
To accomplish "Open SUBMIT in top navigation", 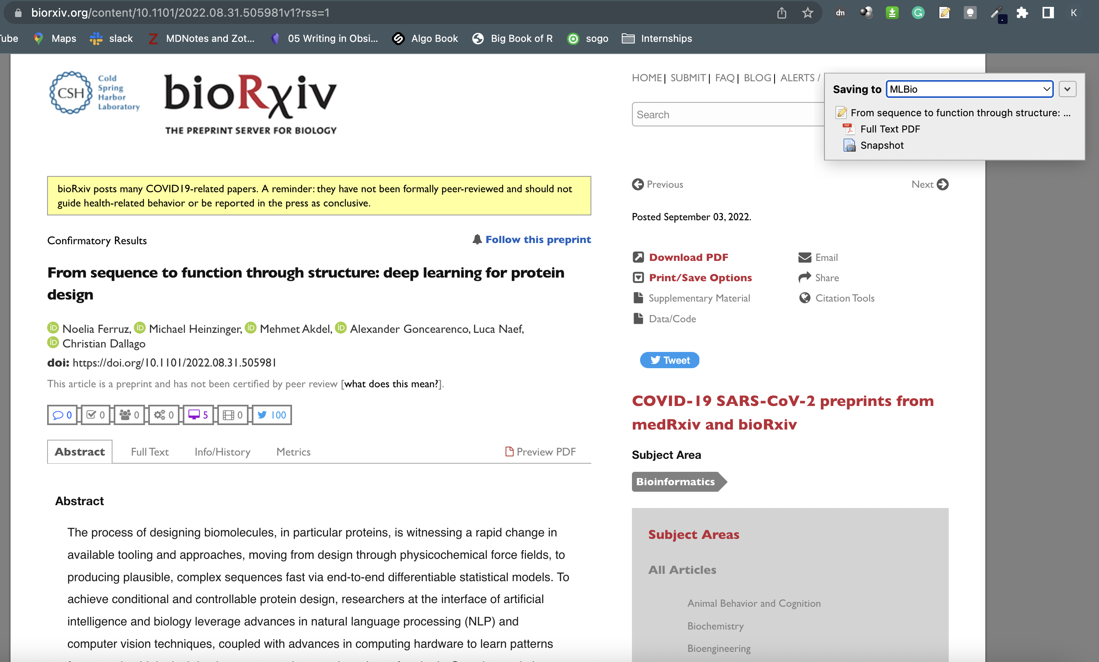I will (x=688, y=78).
